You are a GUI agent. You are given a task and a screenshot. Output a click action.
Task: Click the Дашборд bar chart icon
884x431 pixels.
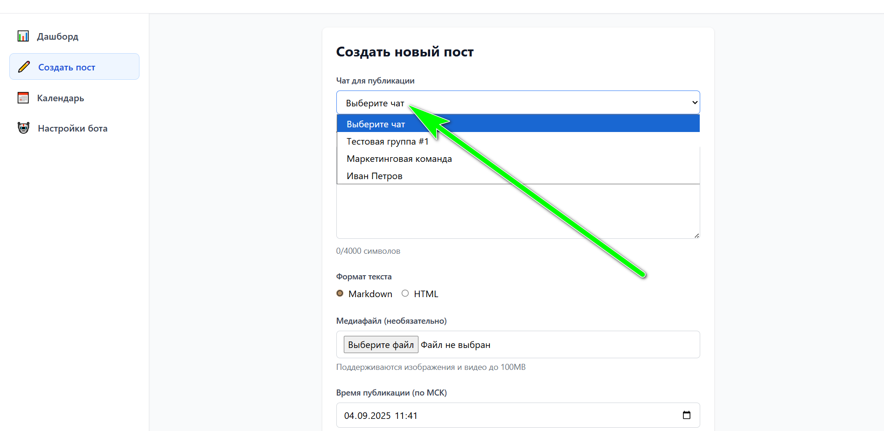click(23, 36)
